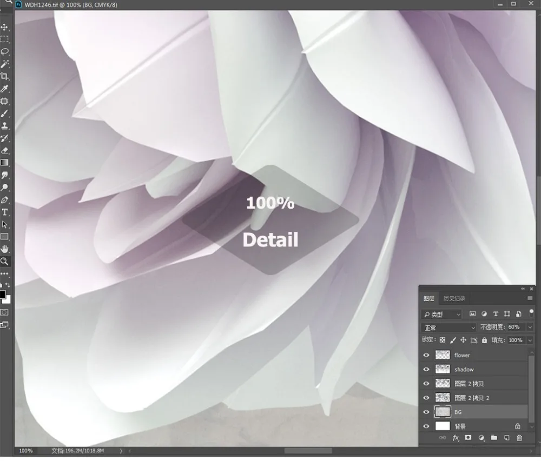Image resolution: width=541 pixels, height=461 pixels.
Task: Hide the BG layer
Action: [426, 412]
